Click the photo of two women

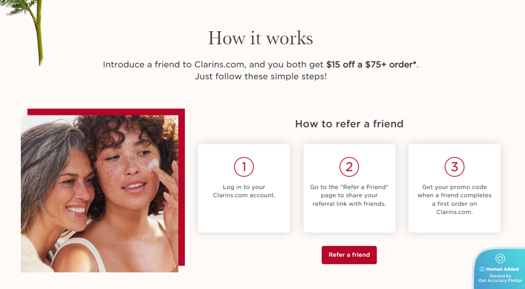99,194
